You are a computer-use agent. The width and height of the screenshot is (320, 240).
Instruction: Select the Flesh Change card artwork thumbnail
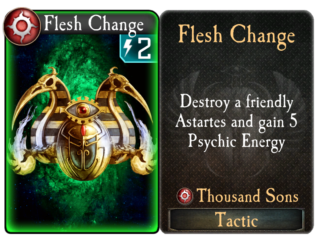[x=82, y=122]
